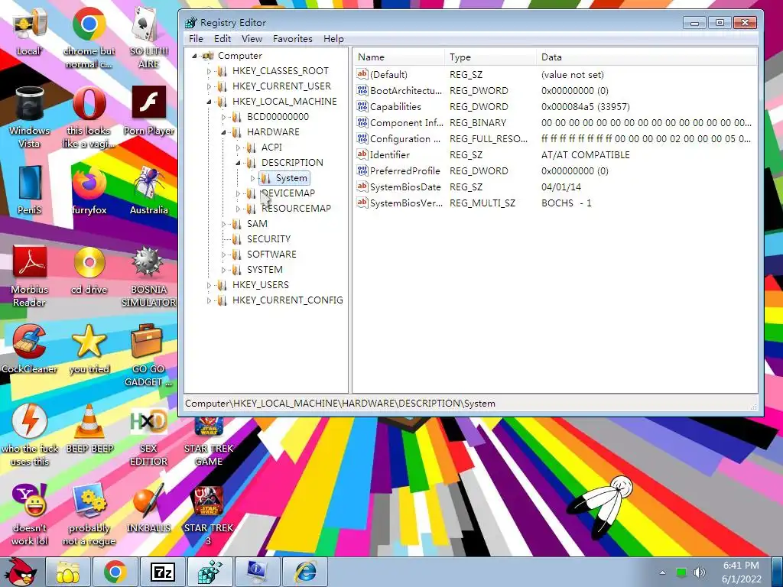Select the SystemBiosDate string icon

(362, 186)
